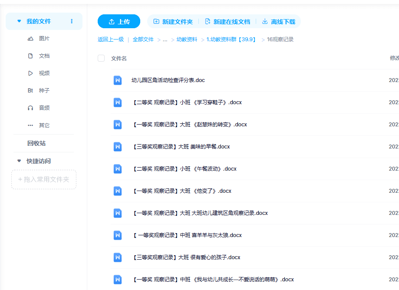Collapse the 快捷访问 section arrow
399x290 pixels.
[19, 161]
